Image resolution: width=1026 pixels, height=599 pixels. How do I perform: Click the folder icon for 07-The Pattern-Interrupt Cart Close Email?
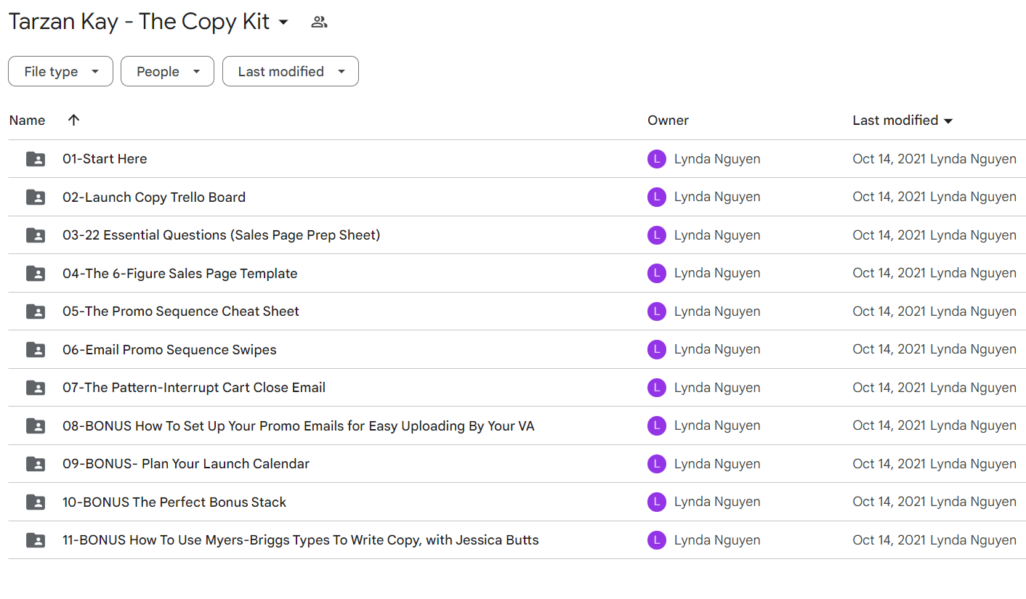36,388
